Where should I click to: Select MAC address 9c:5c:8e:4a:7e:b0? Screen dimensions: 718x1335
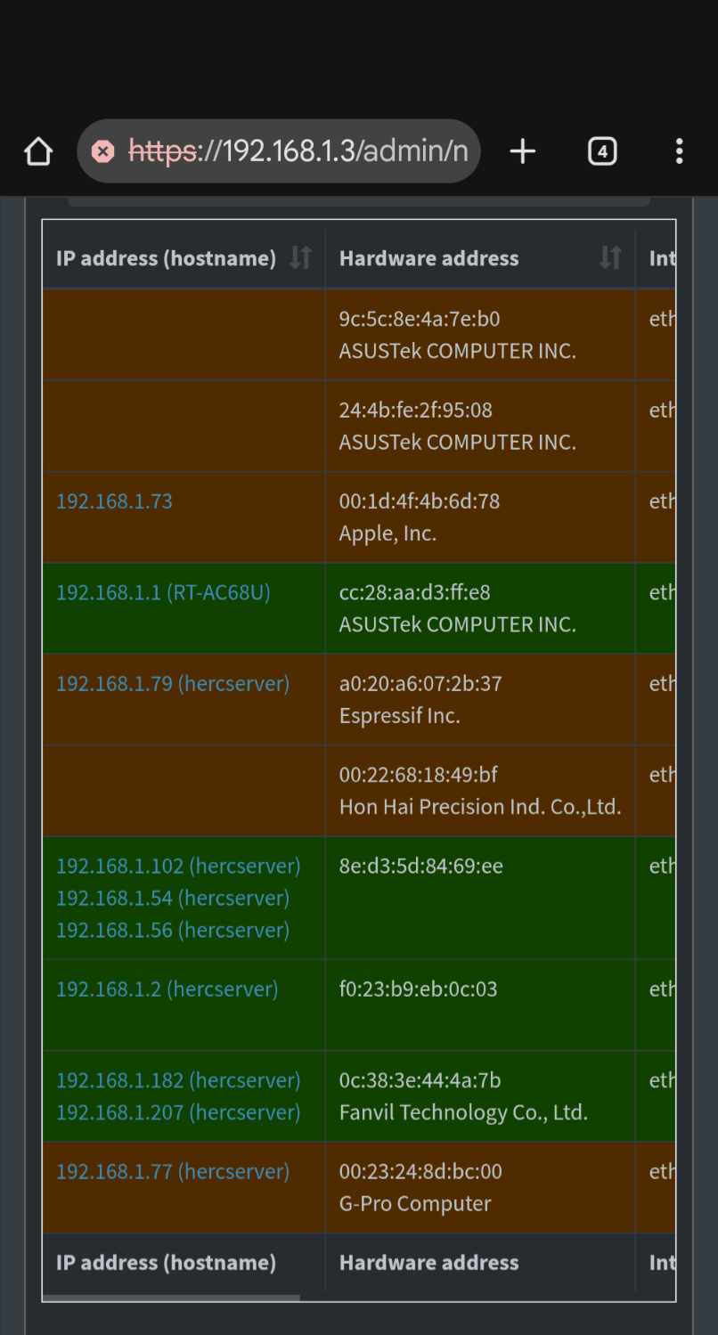tap(420, 319)
